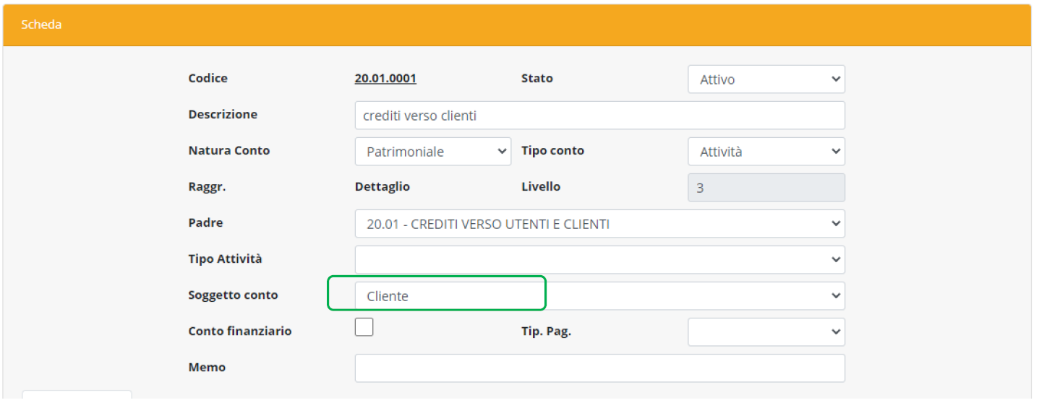Open the Soggetto conto dropdown showing Cliente
This screenshot has height=408, width=1039.
(x=599, y=296)
